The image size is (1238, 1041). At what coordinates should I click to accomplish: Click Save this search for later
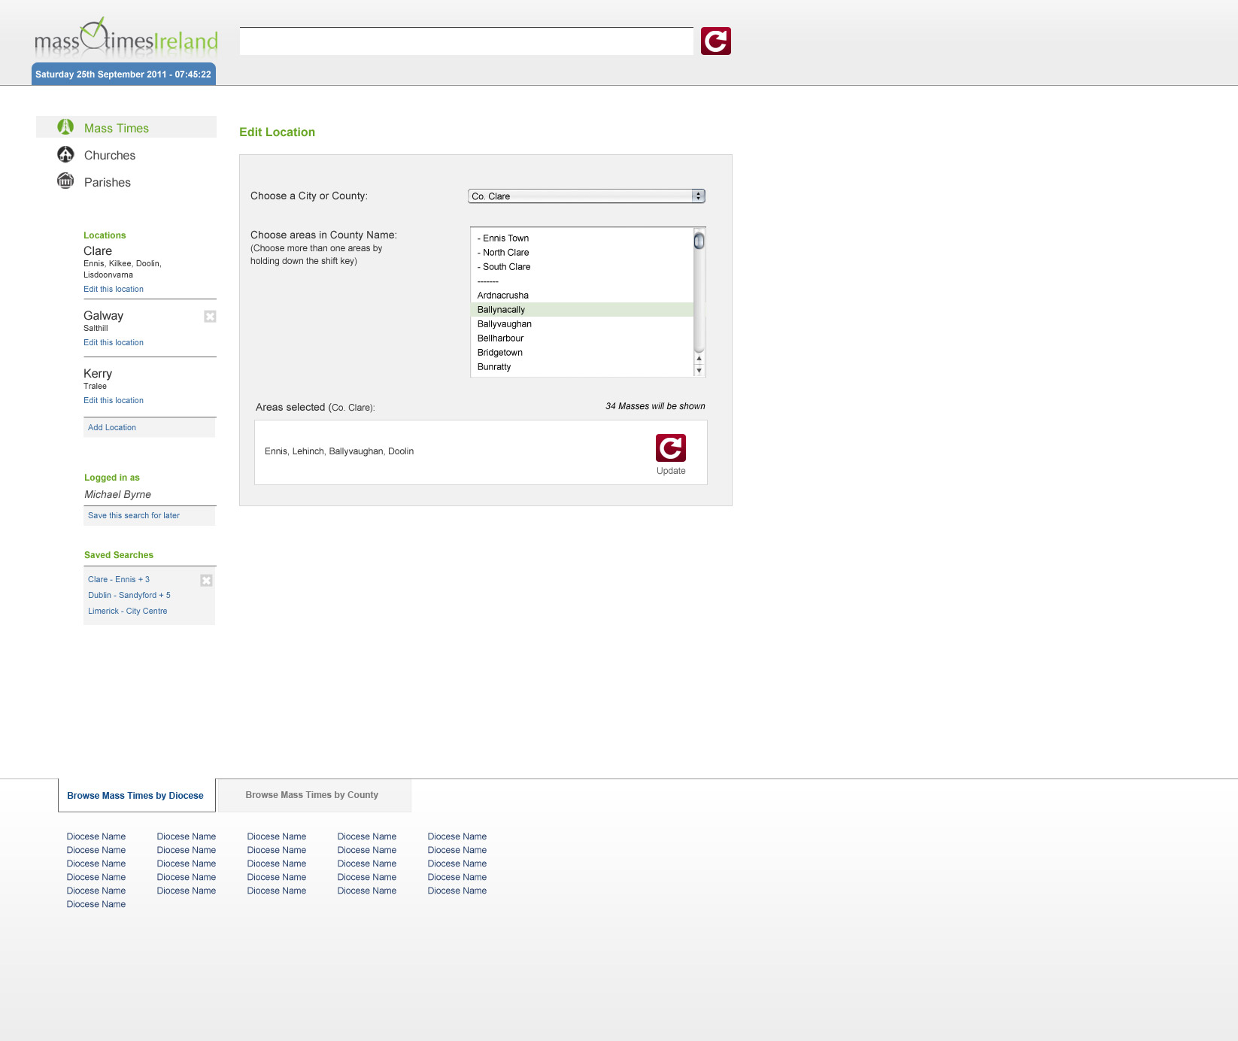pos(134,516)
